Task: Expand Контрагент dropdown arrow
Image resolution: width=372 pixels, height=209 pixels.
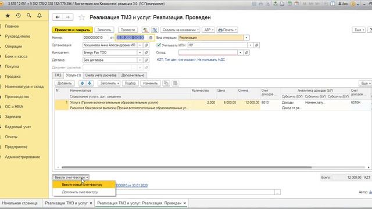Action: click(140, 53)
